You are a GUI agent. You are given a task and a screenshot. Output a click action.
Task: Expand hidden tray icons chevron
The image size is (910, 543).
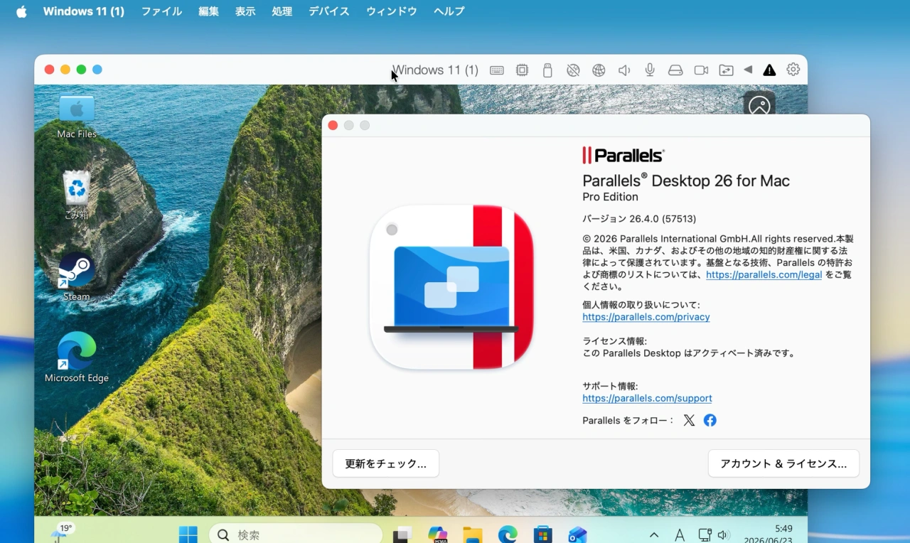pos(654,535)
